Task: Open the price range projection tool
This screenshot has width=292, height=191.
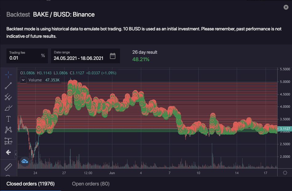Action: tap(8, 141)
